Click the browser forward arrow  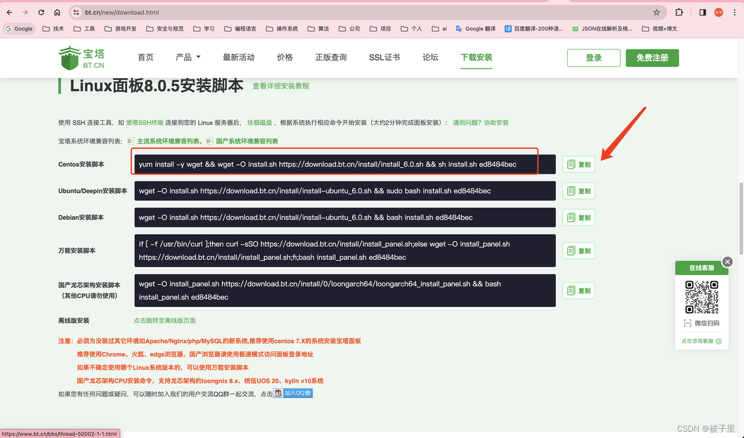coord(25,12)
